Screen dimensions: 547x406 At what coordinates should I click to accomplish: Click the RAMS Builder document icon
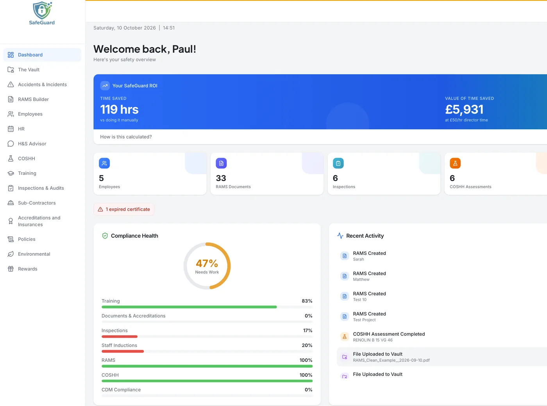click(x=11, y=100)
